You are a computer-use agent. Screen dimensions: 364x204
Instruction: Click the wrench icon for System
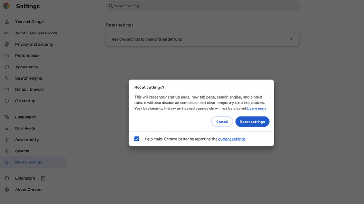click(7, 151)
